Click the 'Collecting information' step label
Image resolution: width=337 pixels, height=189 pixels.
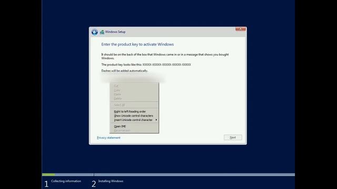66,181
